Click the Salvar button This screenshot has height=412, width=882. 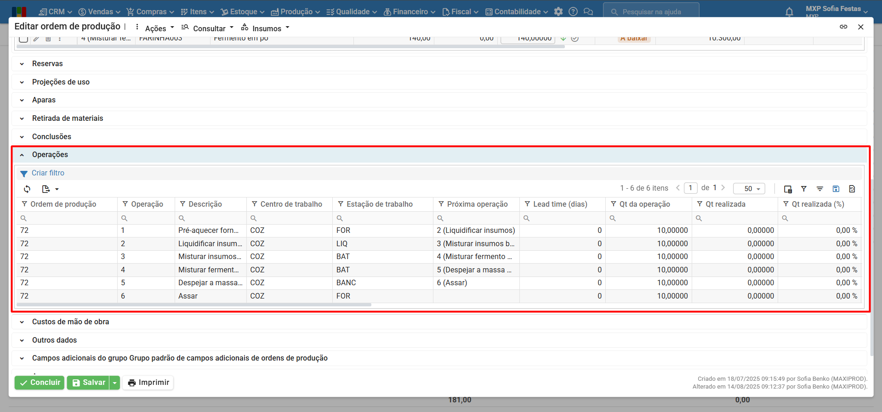pos(89,383)
